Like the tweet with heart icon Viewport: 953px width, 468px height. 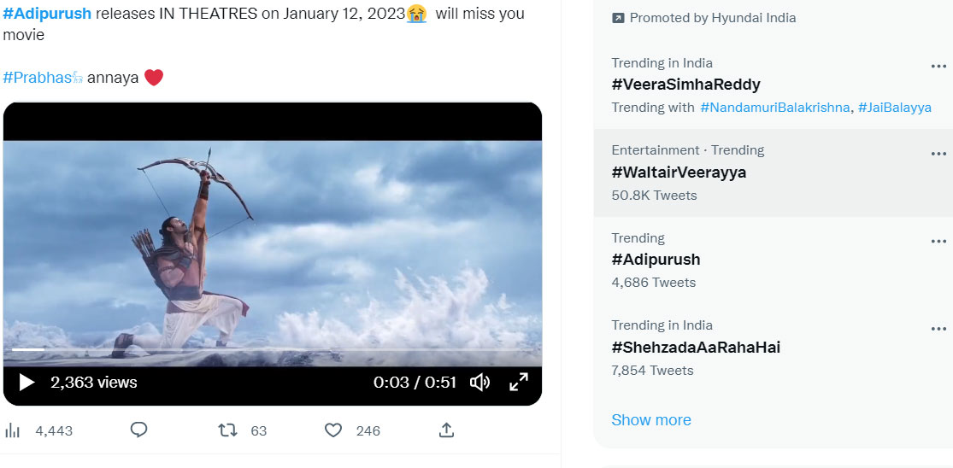(333, 431)
